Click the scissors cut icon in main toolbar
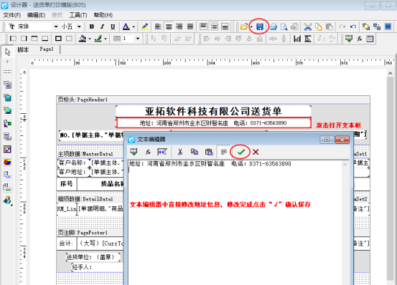 coord(308,26)
